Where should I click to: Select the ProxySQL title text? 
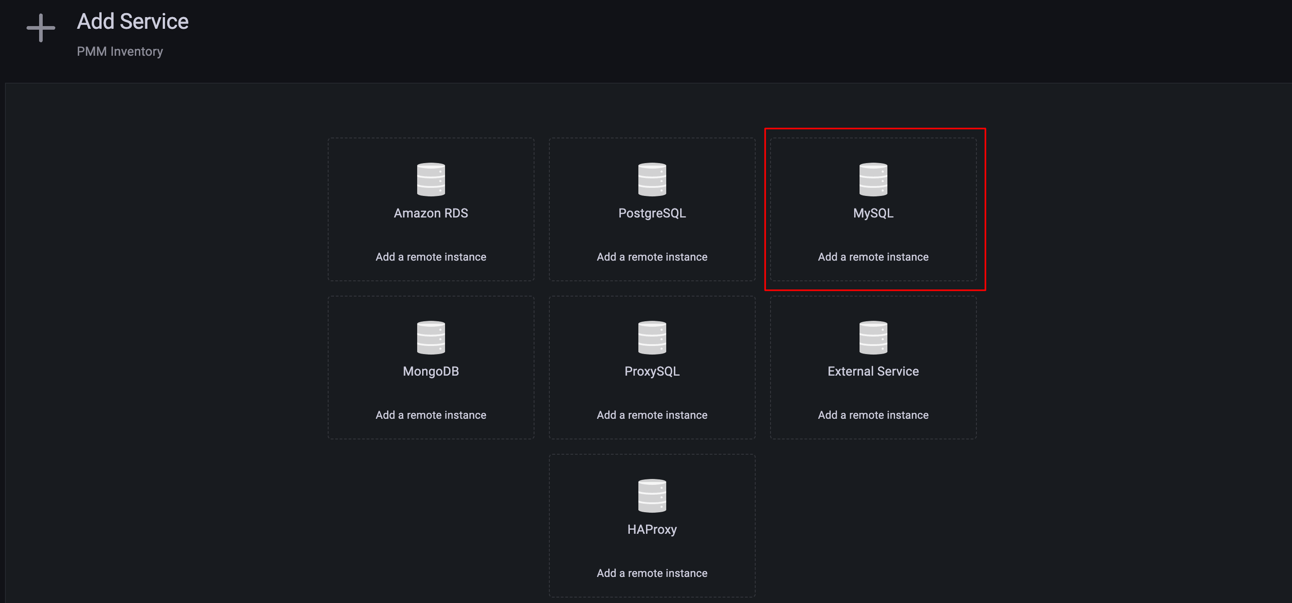[x=652, y=372]
